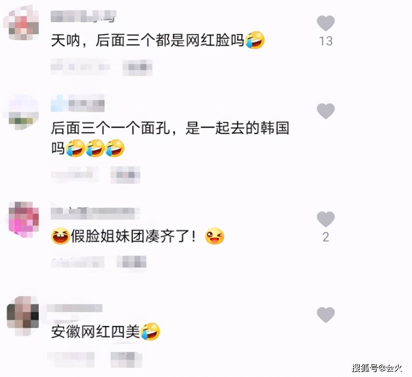This screenshot has height=377, width=412.
Task: Click the 搜狐号@会火 watermark
Action: [x=377, y=368]
